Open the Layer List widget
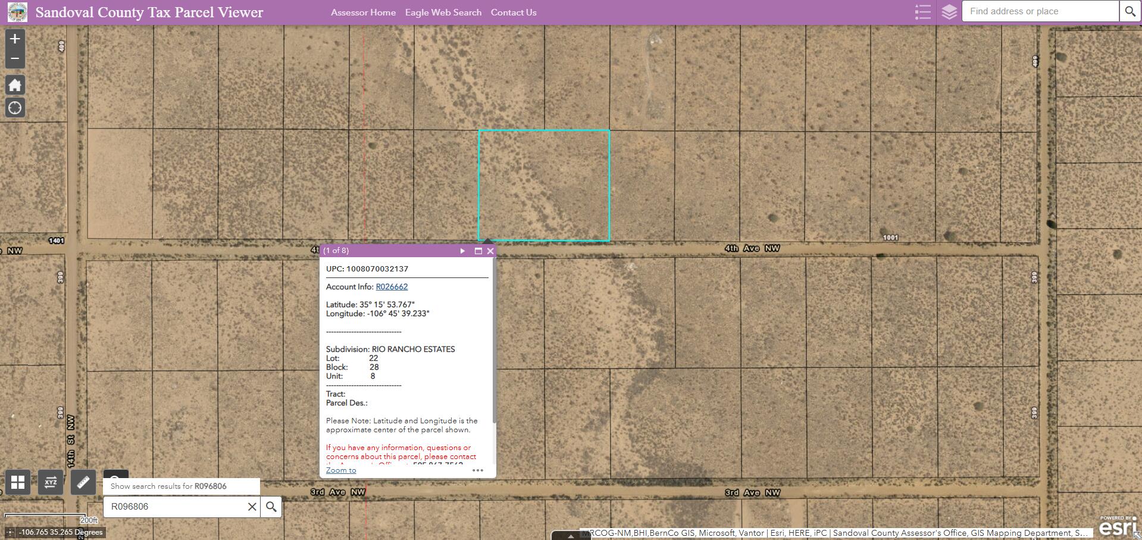This screenshot has width=1142, height=540. [949, 12]
